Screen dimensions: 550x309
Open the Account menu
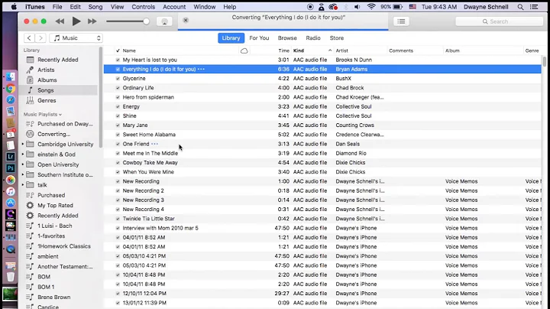click(x=174, y=7)
